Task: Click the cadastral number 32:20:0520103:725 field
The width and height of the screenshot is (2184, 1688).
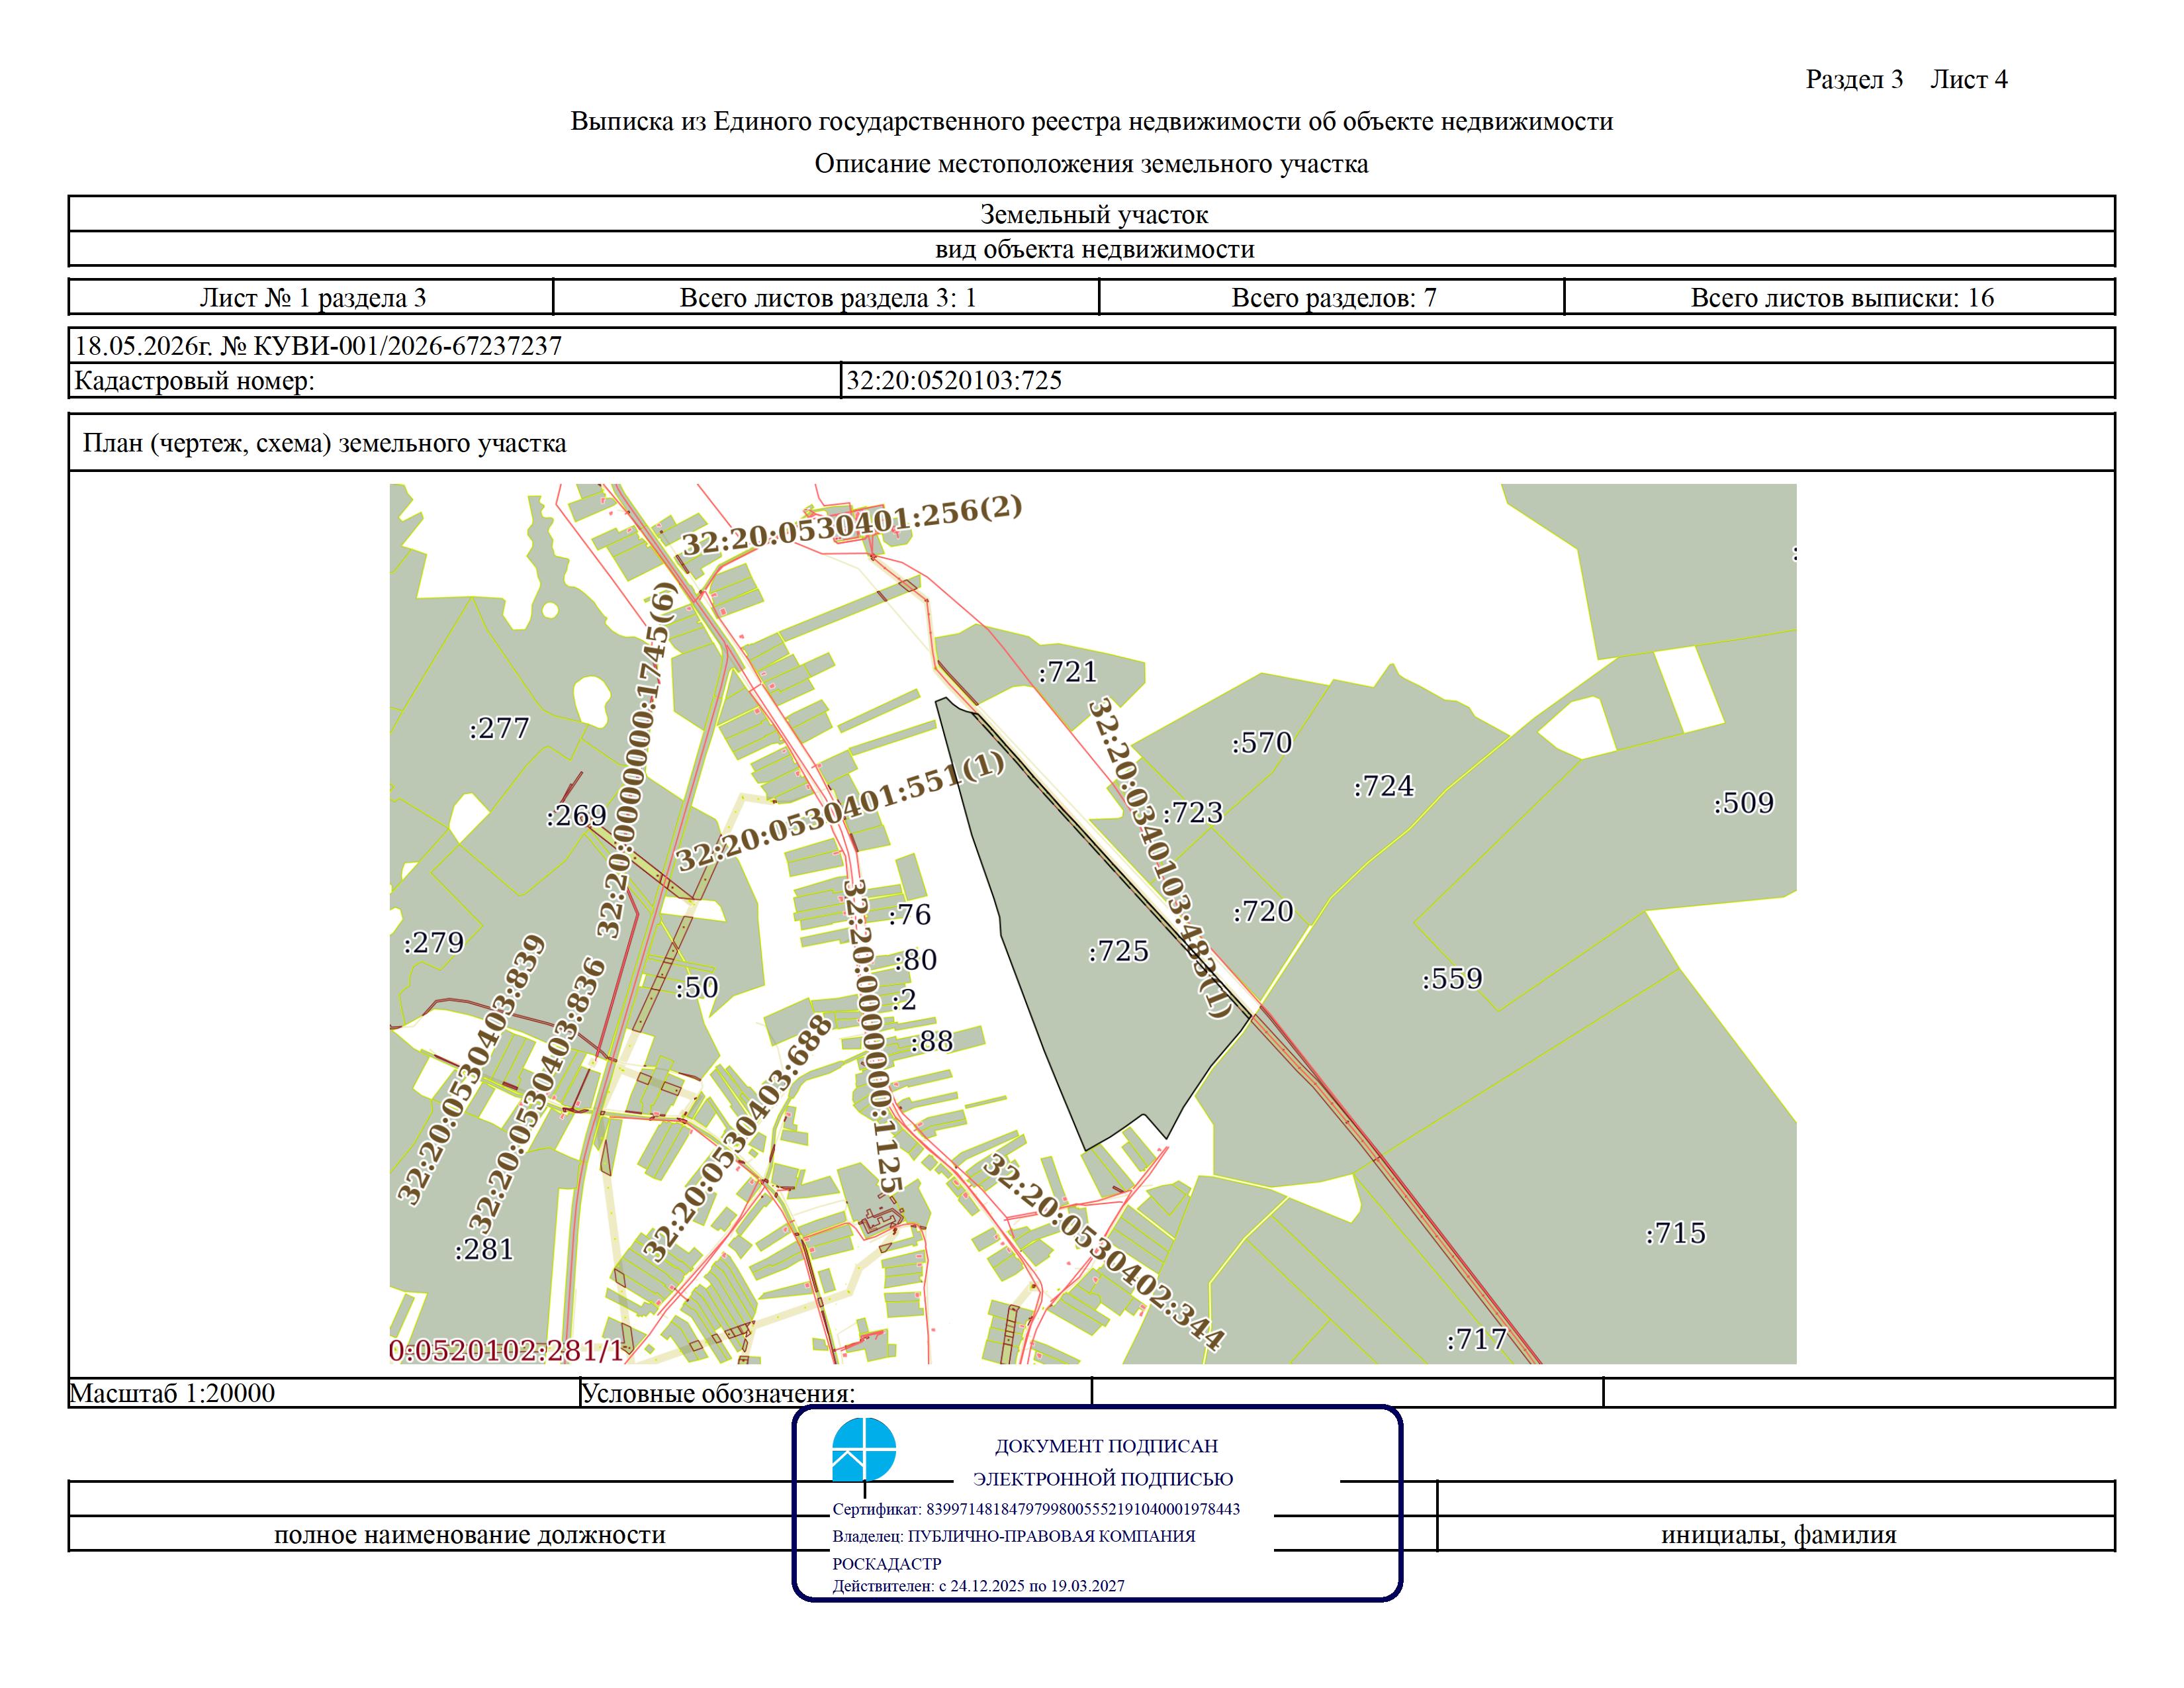Action: 1478,380
